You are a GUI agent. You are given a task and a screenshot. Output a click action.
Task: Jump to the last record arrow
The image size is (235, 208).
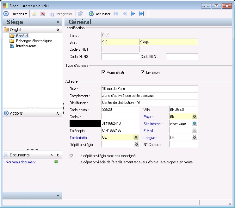pos(141,14)
